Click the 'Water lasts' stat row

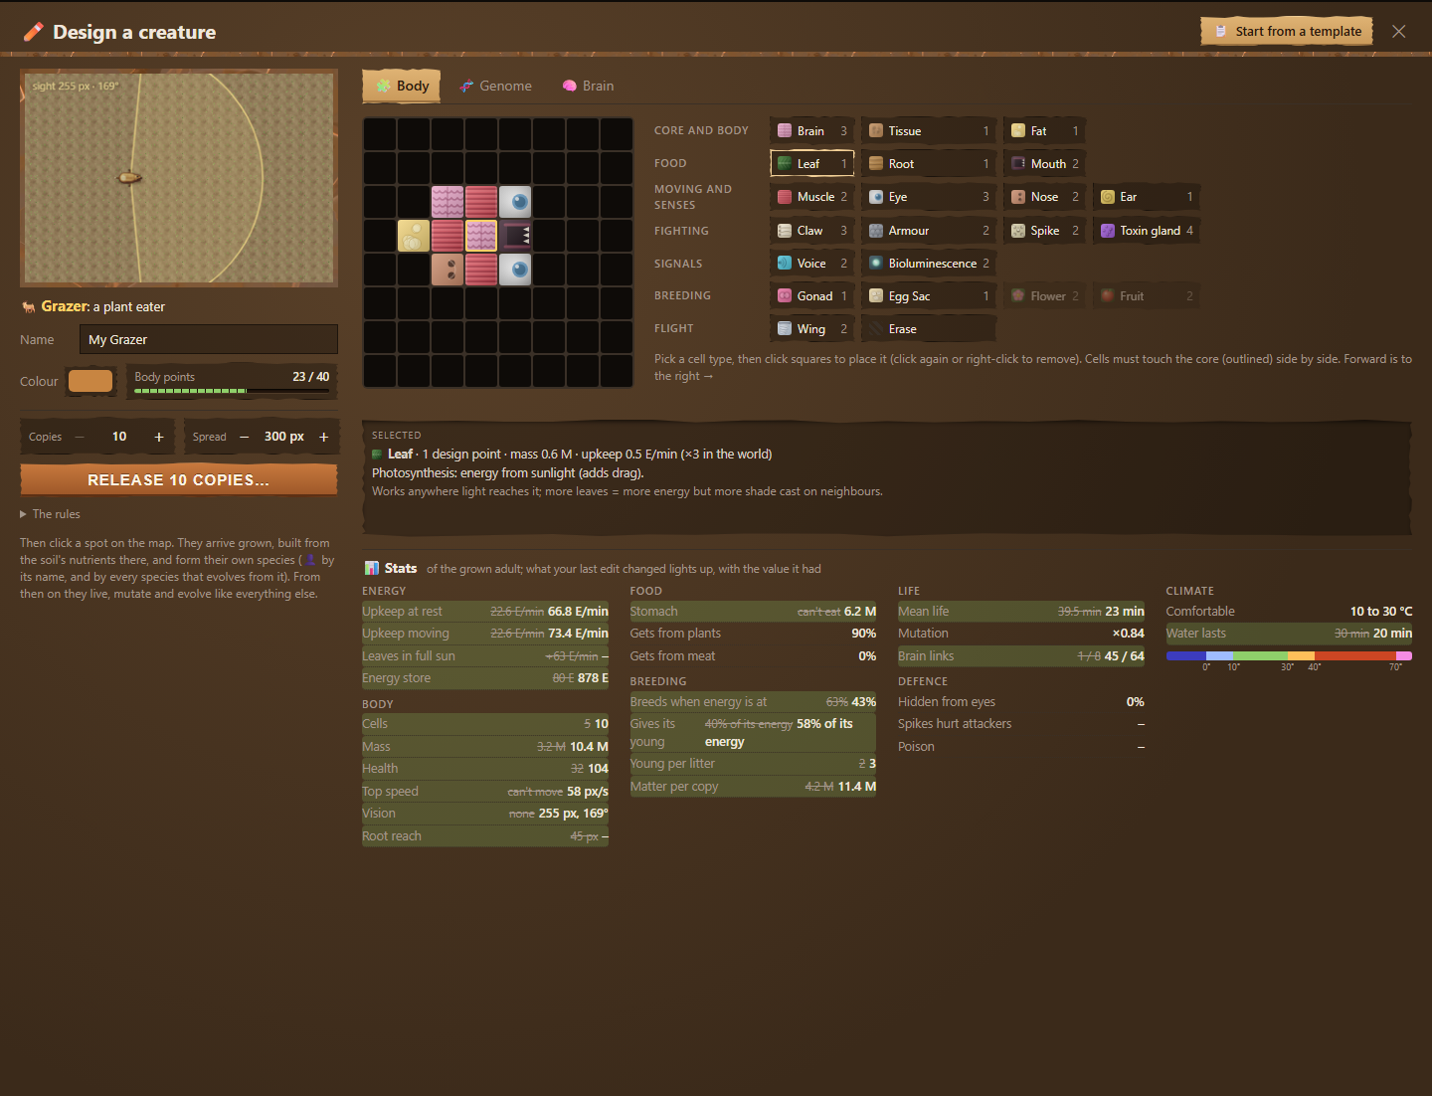[x=1289, y=634]
